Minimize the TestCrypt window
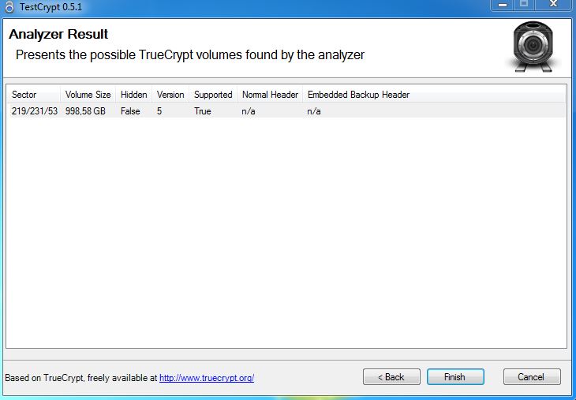 503,5
